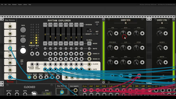Click the ACCENT A knob on Ghost CTRL
The image size is (176, 99).
159,33
